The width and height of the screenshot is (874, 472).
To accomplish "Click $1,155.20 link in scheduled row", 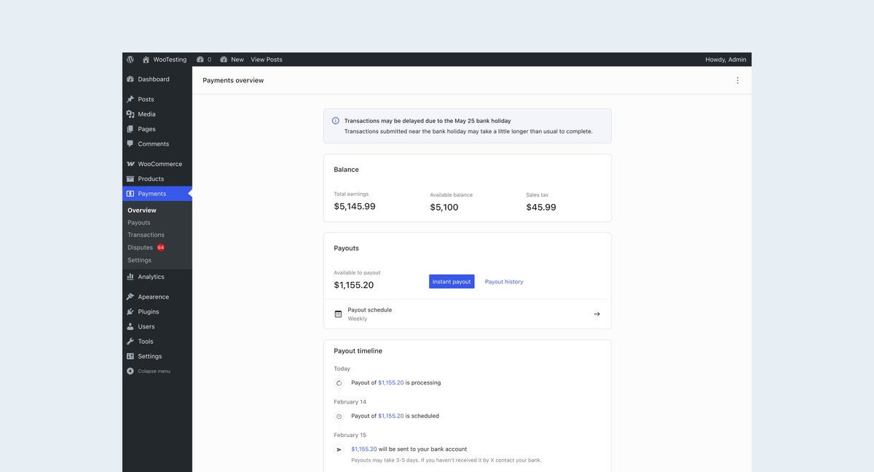I will pos(391,416).
